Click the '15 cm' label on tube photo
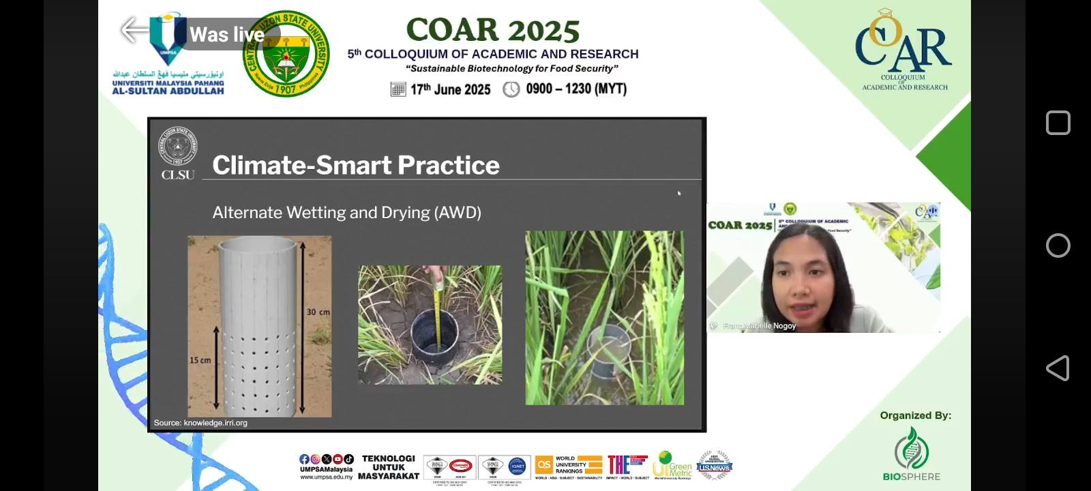The height and width of the screenshot is (491, 1091). (200, 360)
